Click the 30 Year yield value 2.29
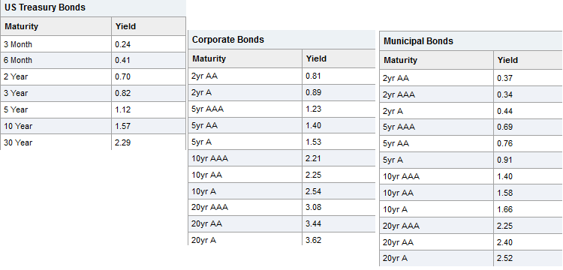 tap(123, 142)
